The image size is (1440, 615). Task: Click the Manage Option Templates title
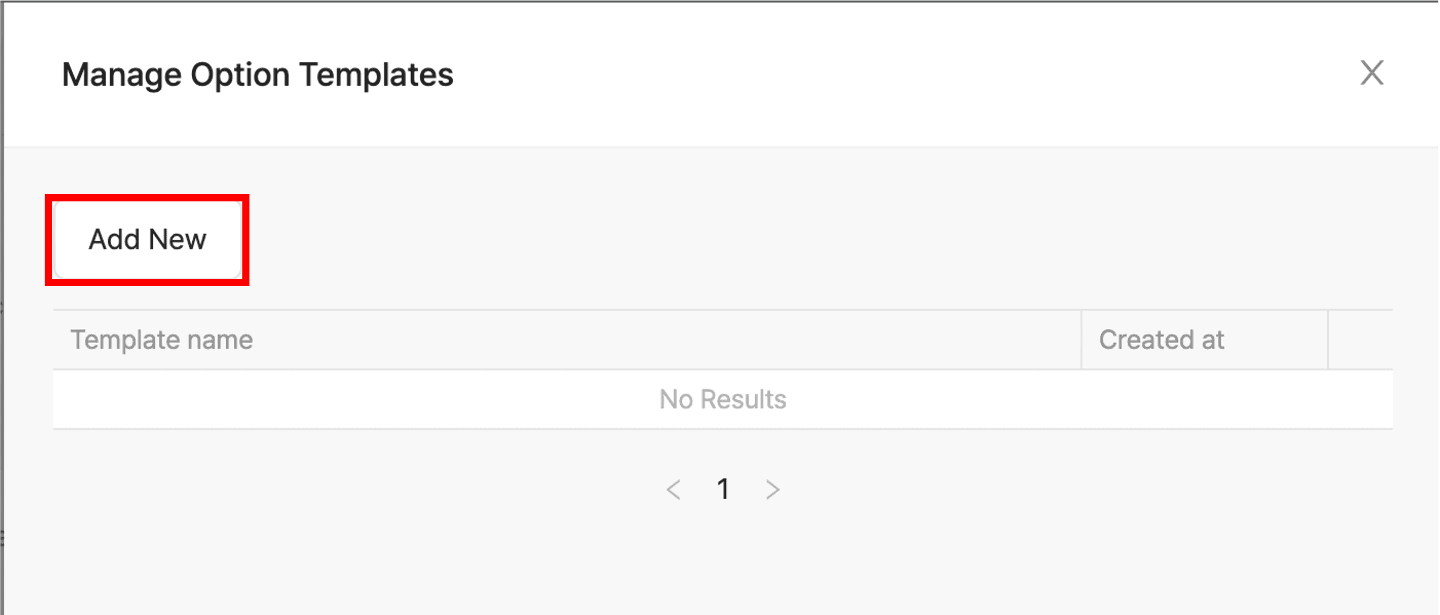tap(257, 74)
